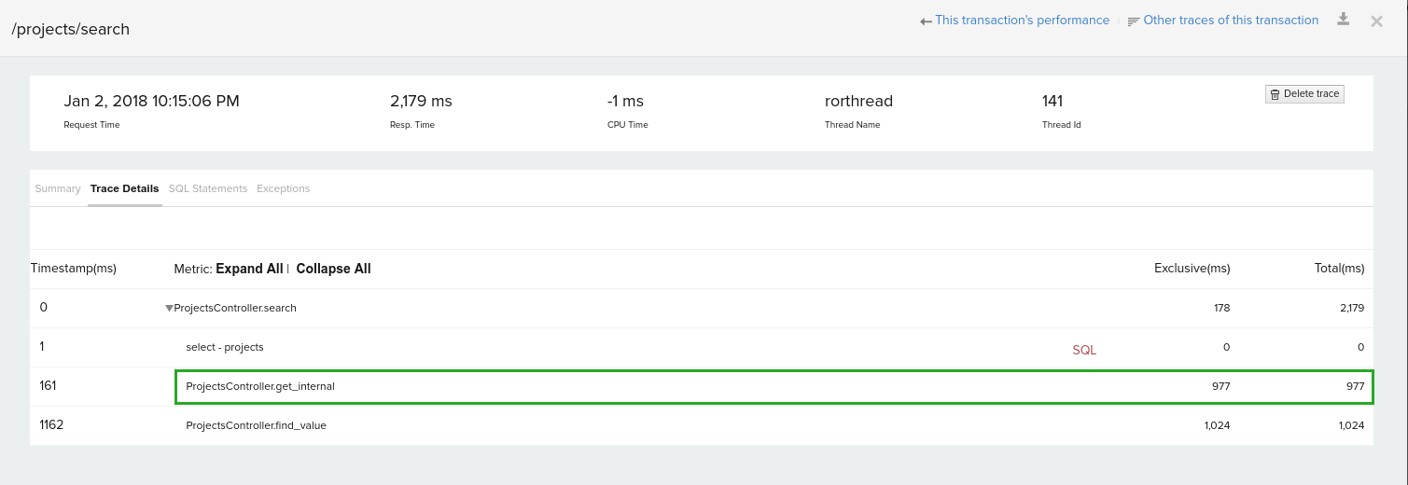Click the ProjectsController.search row label

pyautogui.click(x=235, y=308)
